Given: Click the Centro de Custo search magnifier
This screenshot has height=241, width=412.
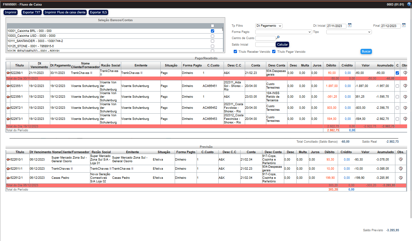Looking at the screenshot, I should point(278,38).
